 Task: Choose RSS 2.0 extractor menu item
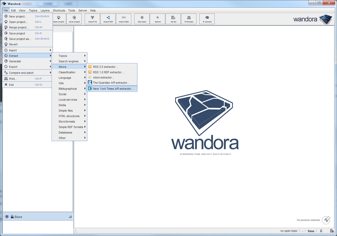[x=105, y=67]
